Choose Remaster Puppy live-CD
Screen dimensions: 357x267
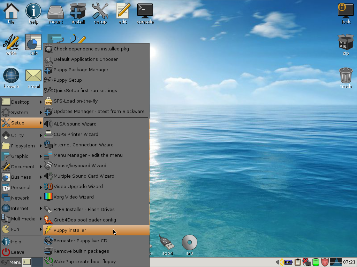coord(96,241)
